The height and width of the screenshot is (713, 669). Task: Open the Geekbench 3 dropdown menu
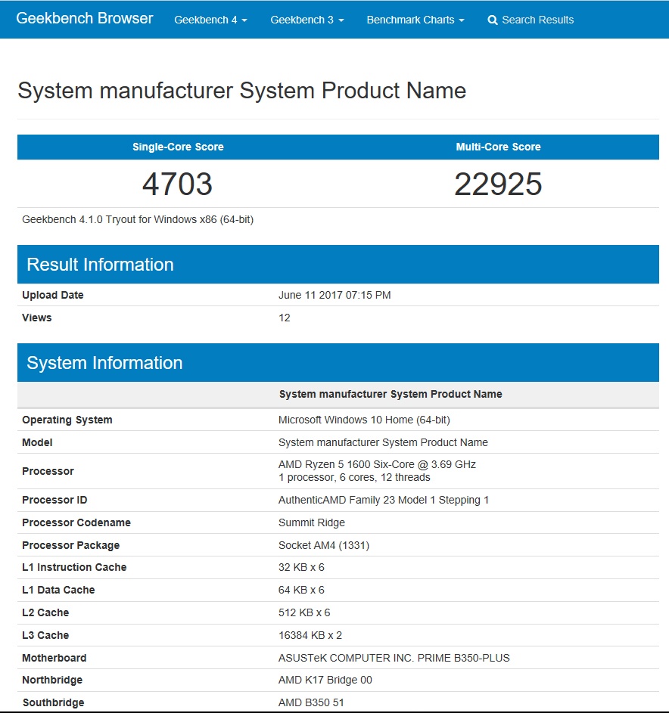(307, 20)
